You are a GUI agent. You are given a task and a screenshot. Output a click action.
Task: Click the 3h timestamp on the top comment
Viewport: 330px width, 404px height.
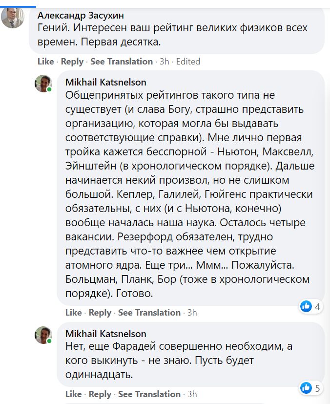point(165,62)
